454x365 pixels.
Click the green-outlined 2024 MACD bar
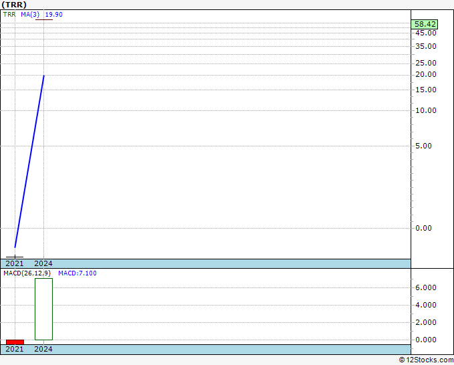coord(43,309)
